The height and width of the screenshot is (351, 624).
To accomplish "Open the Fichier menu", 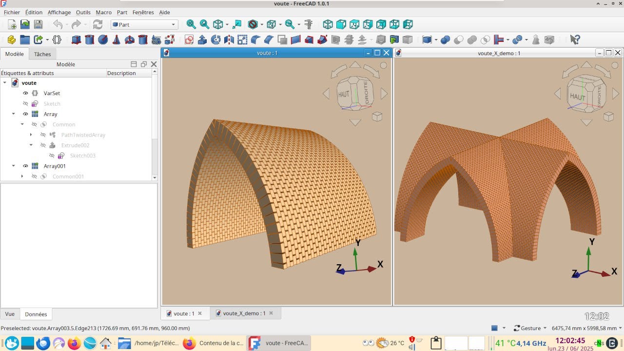I will [12, 12].
